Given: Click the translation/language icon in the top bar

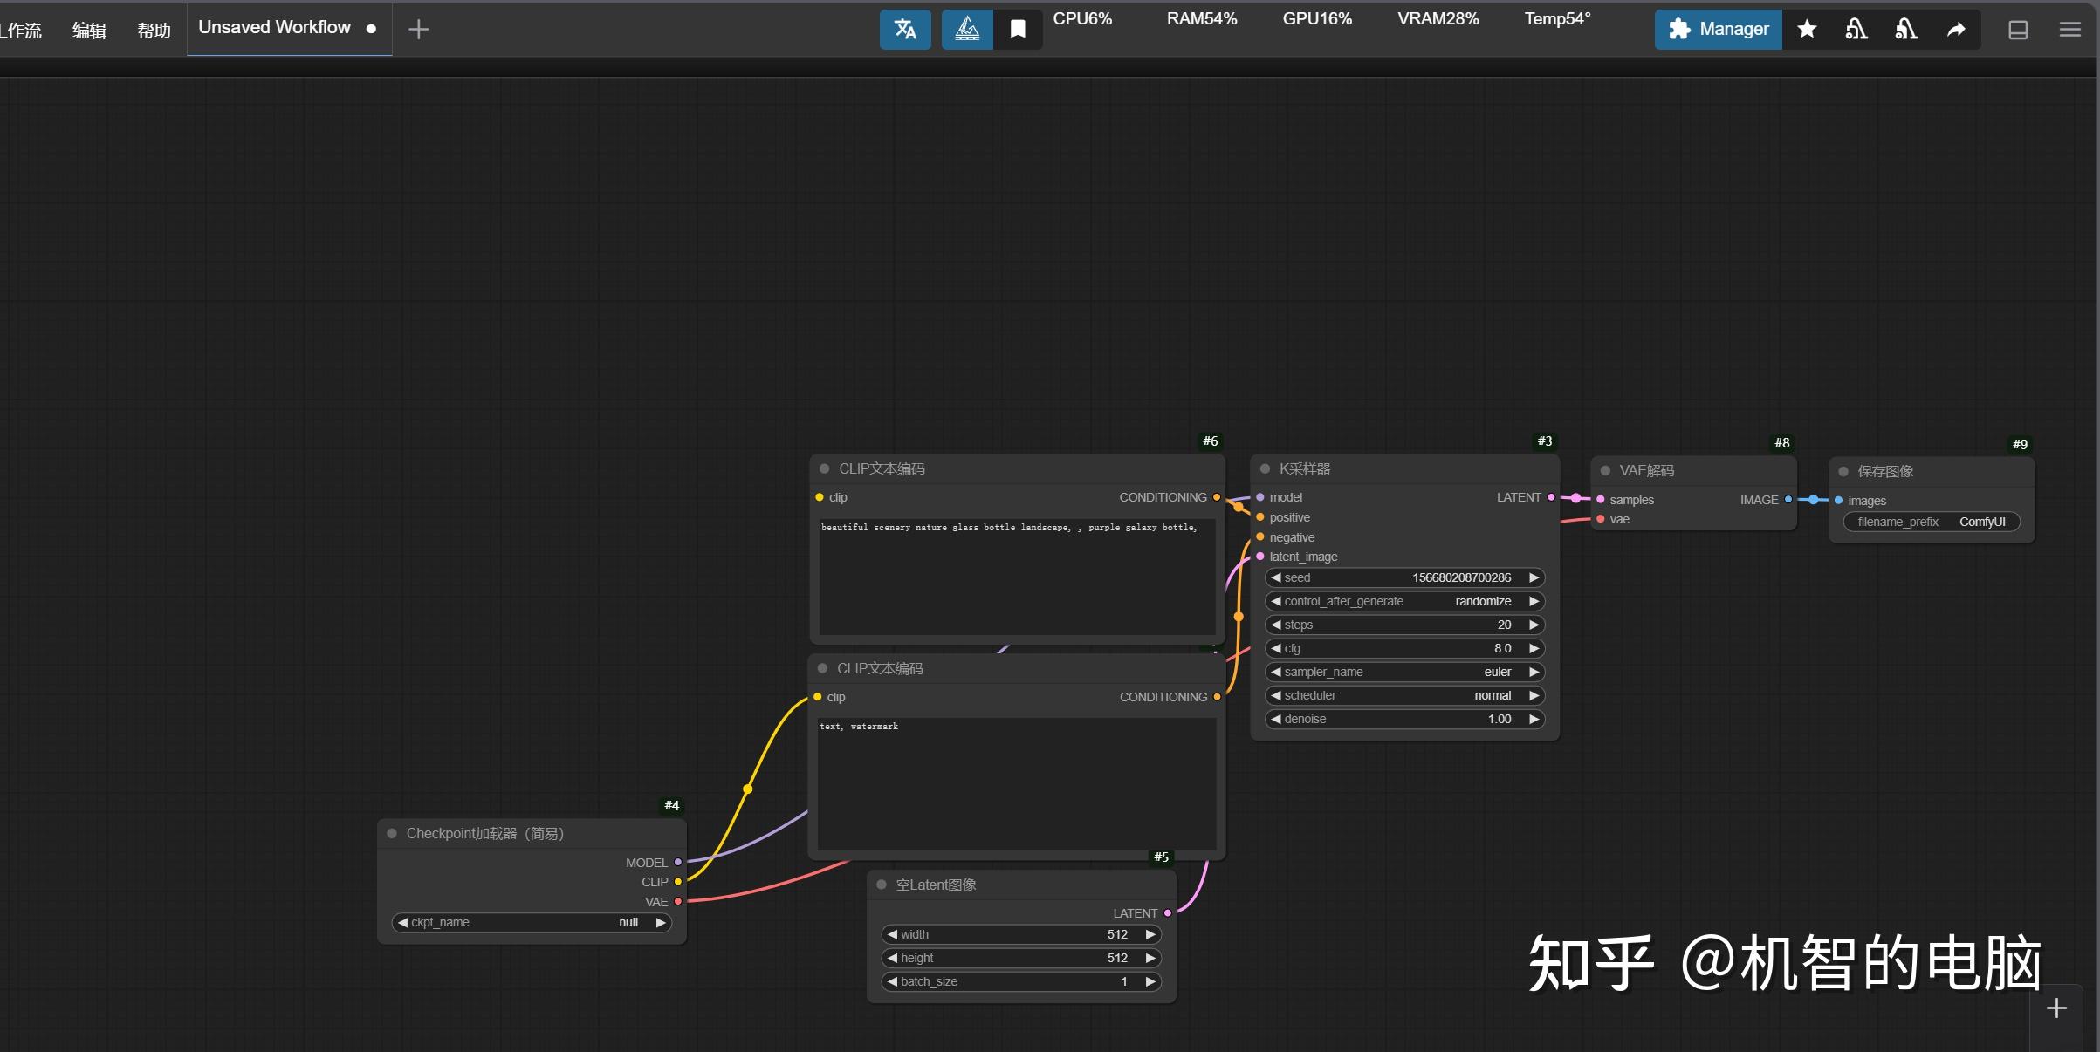Looking at the screenshot, I should [x=905, y=29].
